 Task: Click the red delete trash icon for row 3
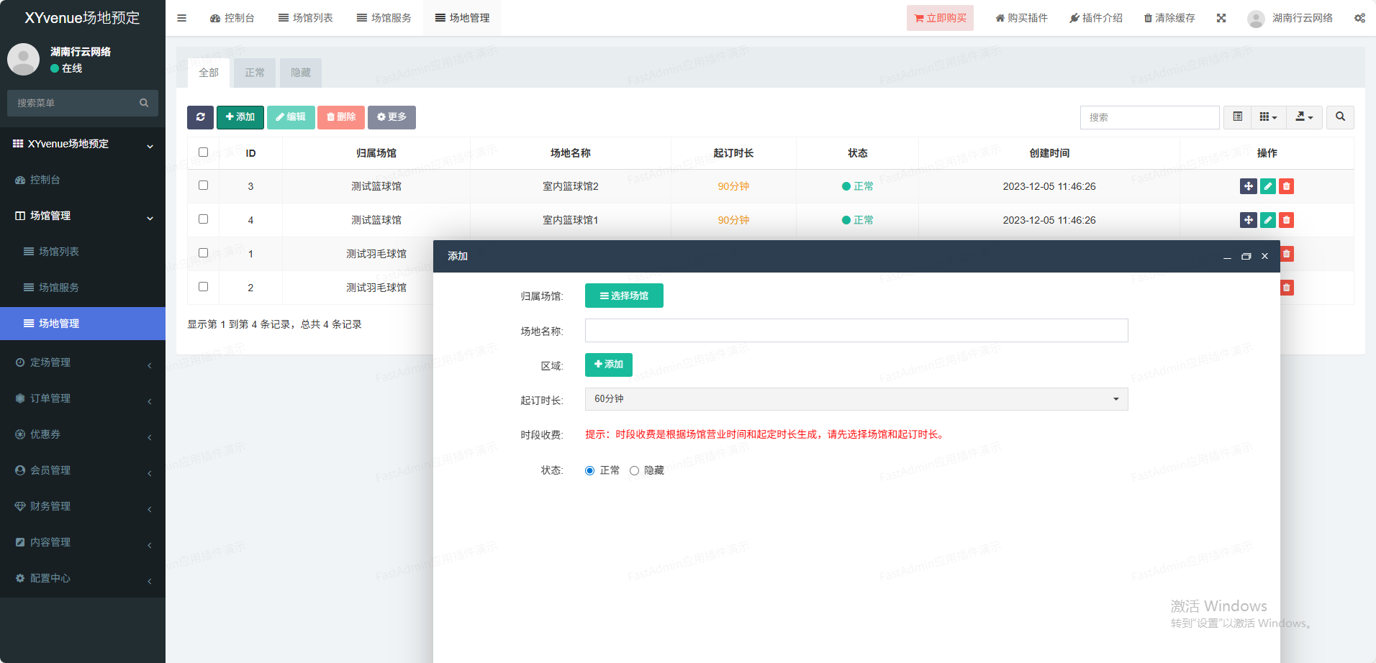click(x=1286, y=186)
